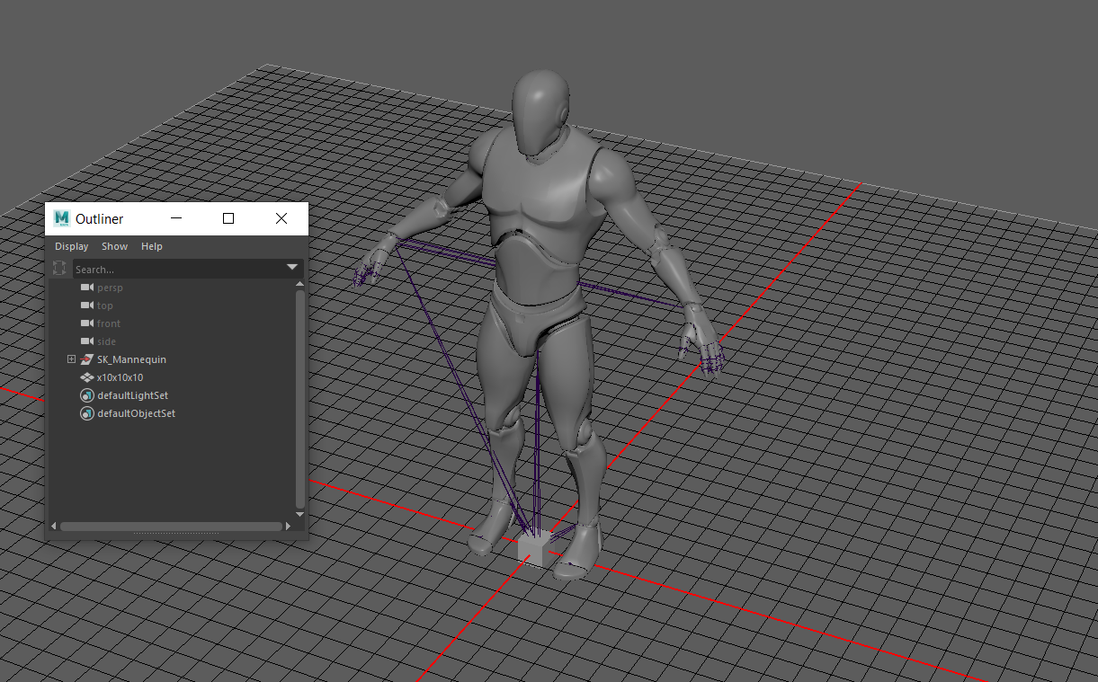Select the side item label

pyautogui.click(x=107, y=341)
